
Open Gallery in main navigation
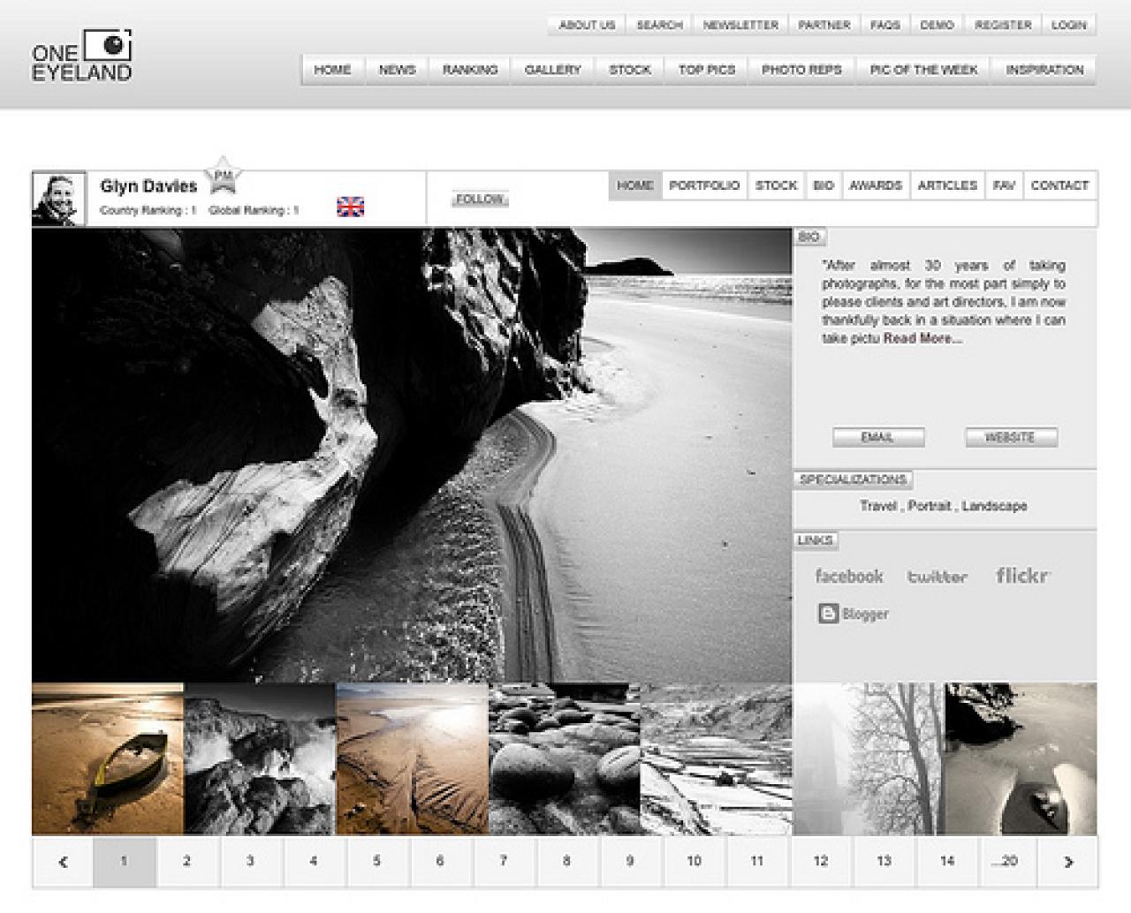pos(552,70)
